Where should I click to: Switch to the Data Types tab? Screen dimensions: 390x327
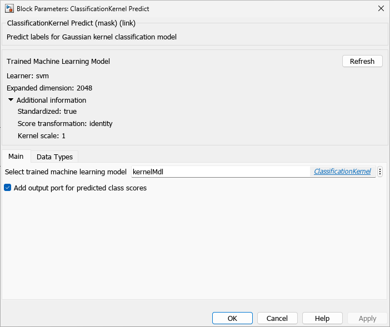(54, 157)
